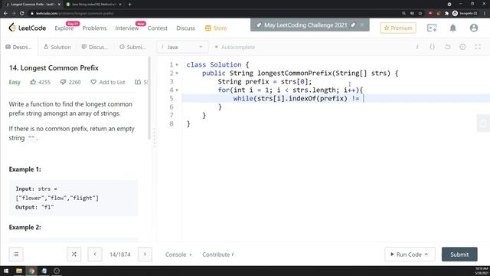Screen dimensions: 490x276
Task: Open the Java language dropdown
Action: 182,47
